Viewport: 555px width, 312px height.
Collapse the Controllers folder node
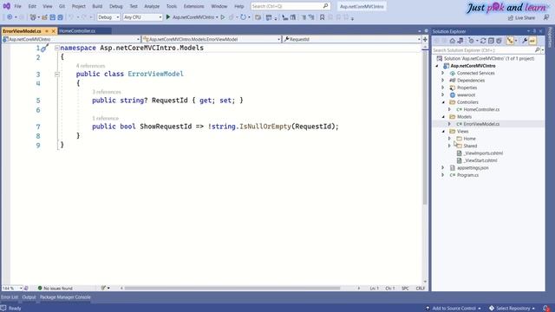[x=443, y=102]
